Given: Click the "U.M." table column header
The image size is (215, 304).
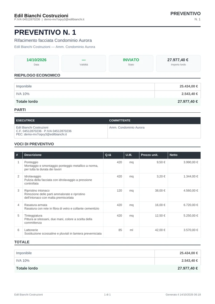Looking at the screenshot, I should [129, 155].
